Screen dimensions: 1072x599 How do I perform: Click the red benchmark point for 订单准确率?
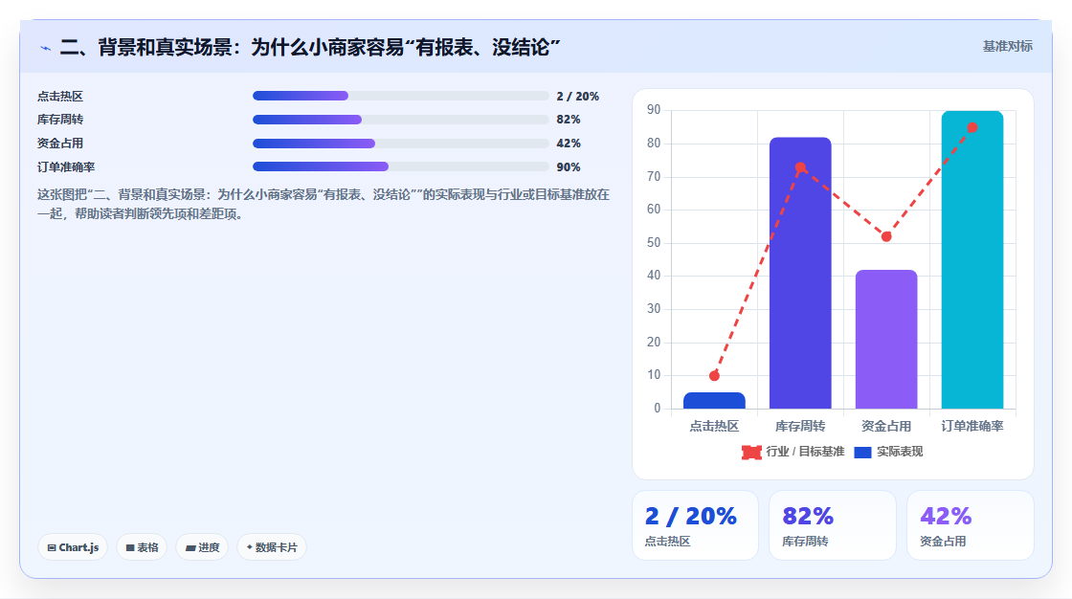click(972, 128)
